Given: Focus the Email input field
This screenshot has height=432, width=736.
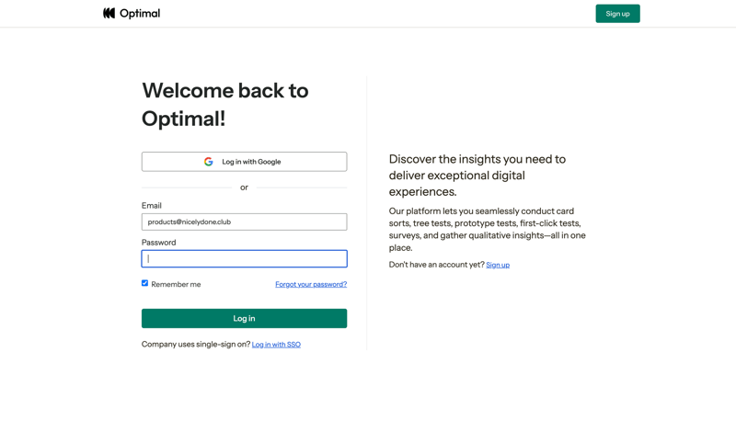Looking at the screenshot, I should click(x=244, y=222).
